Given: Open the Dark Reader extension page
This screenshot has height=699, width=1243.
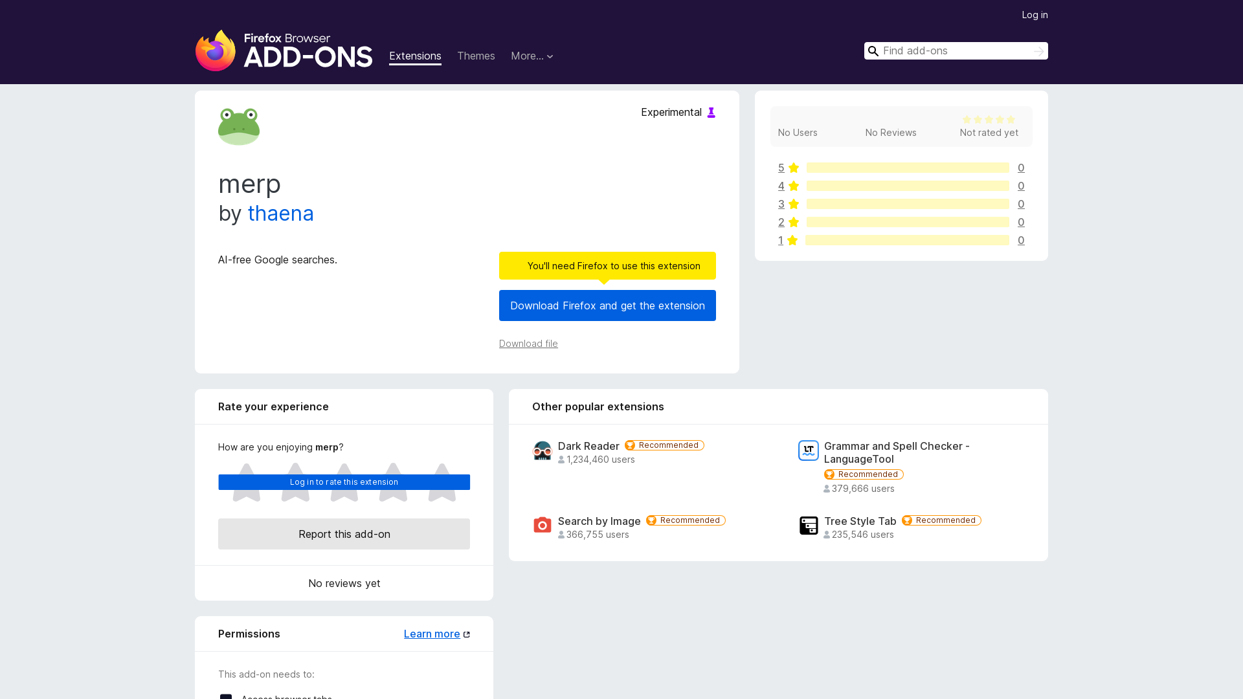Looking at the screenshot, I should 588,446.
